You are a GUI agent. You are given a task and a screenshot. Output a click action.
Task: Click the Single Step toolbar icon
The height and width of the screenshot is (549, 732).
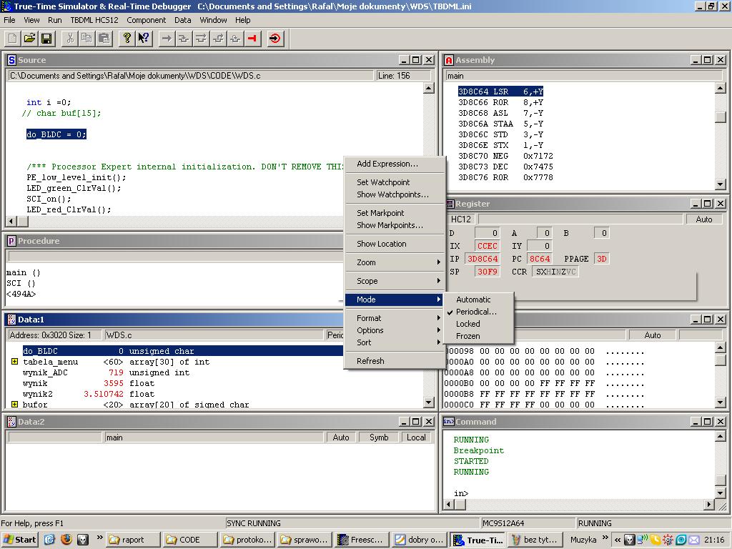tap(184, 39)
